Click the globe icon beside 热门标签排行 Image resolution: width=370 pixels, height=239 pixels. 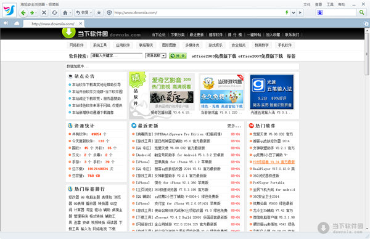pyautogui.click(x=70, y=188)
